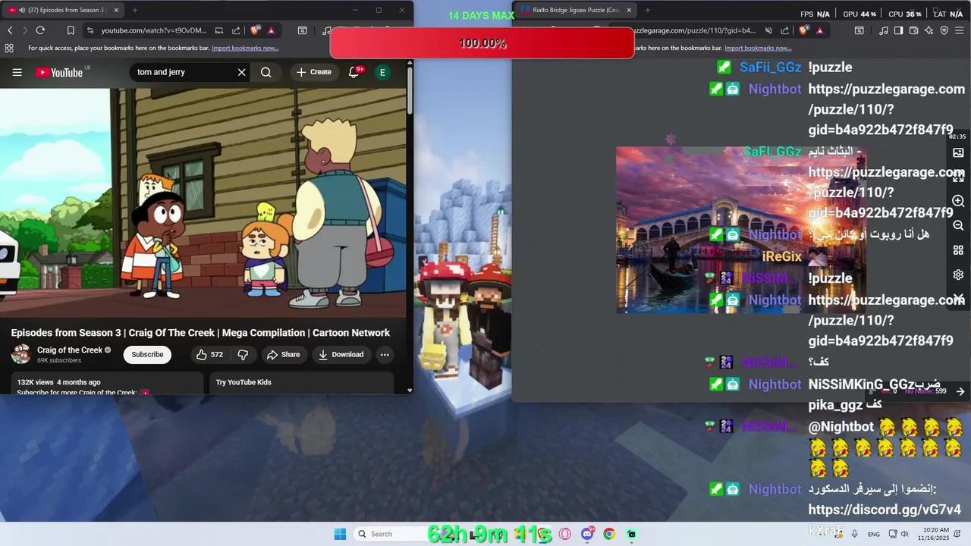
Task: Zoom out of the jigsaw puzzle
Action: pos(958,226)
